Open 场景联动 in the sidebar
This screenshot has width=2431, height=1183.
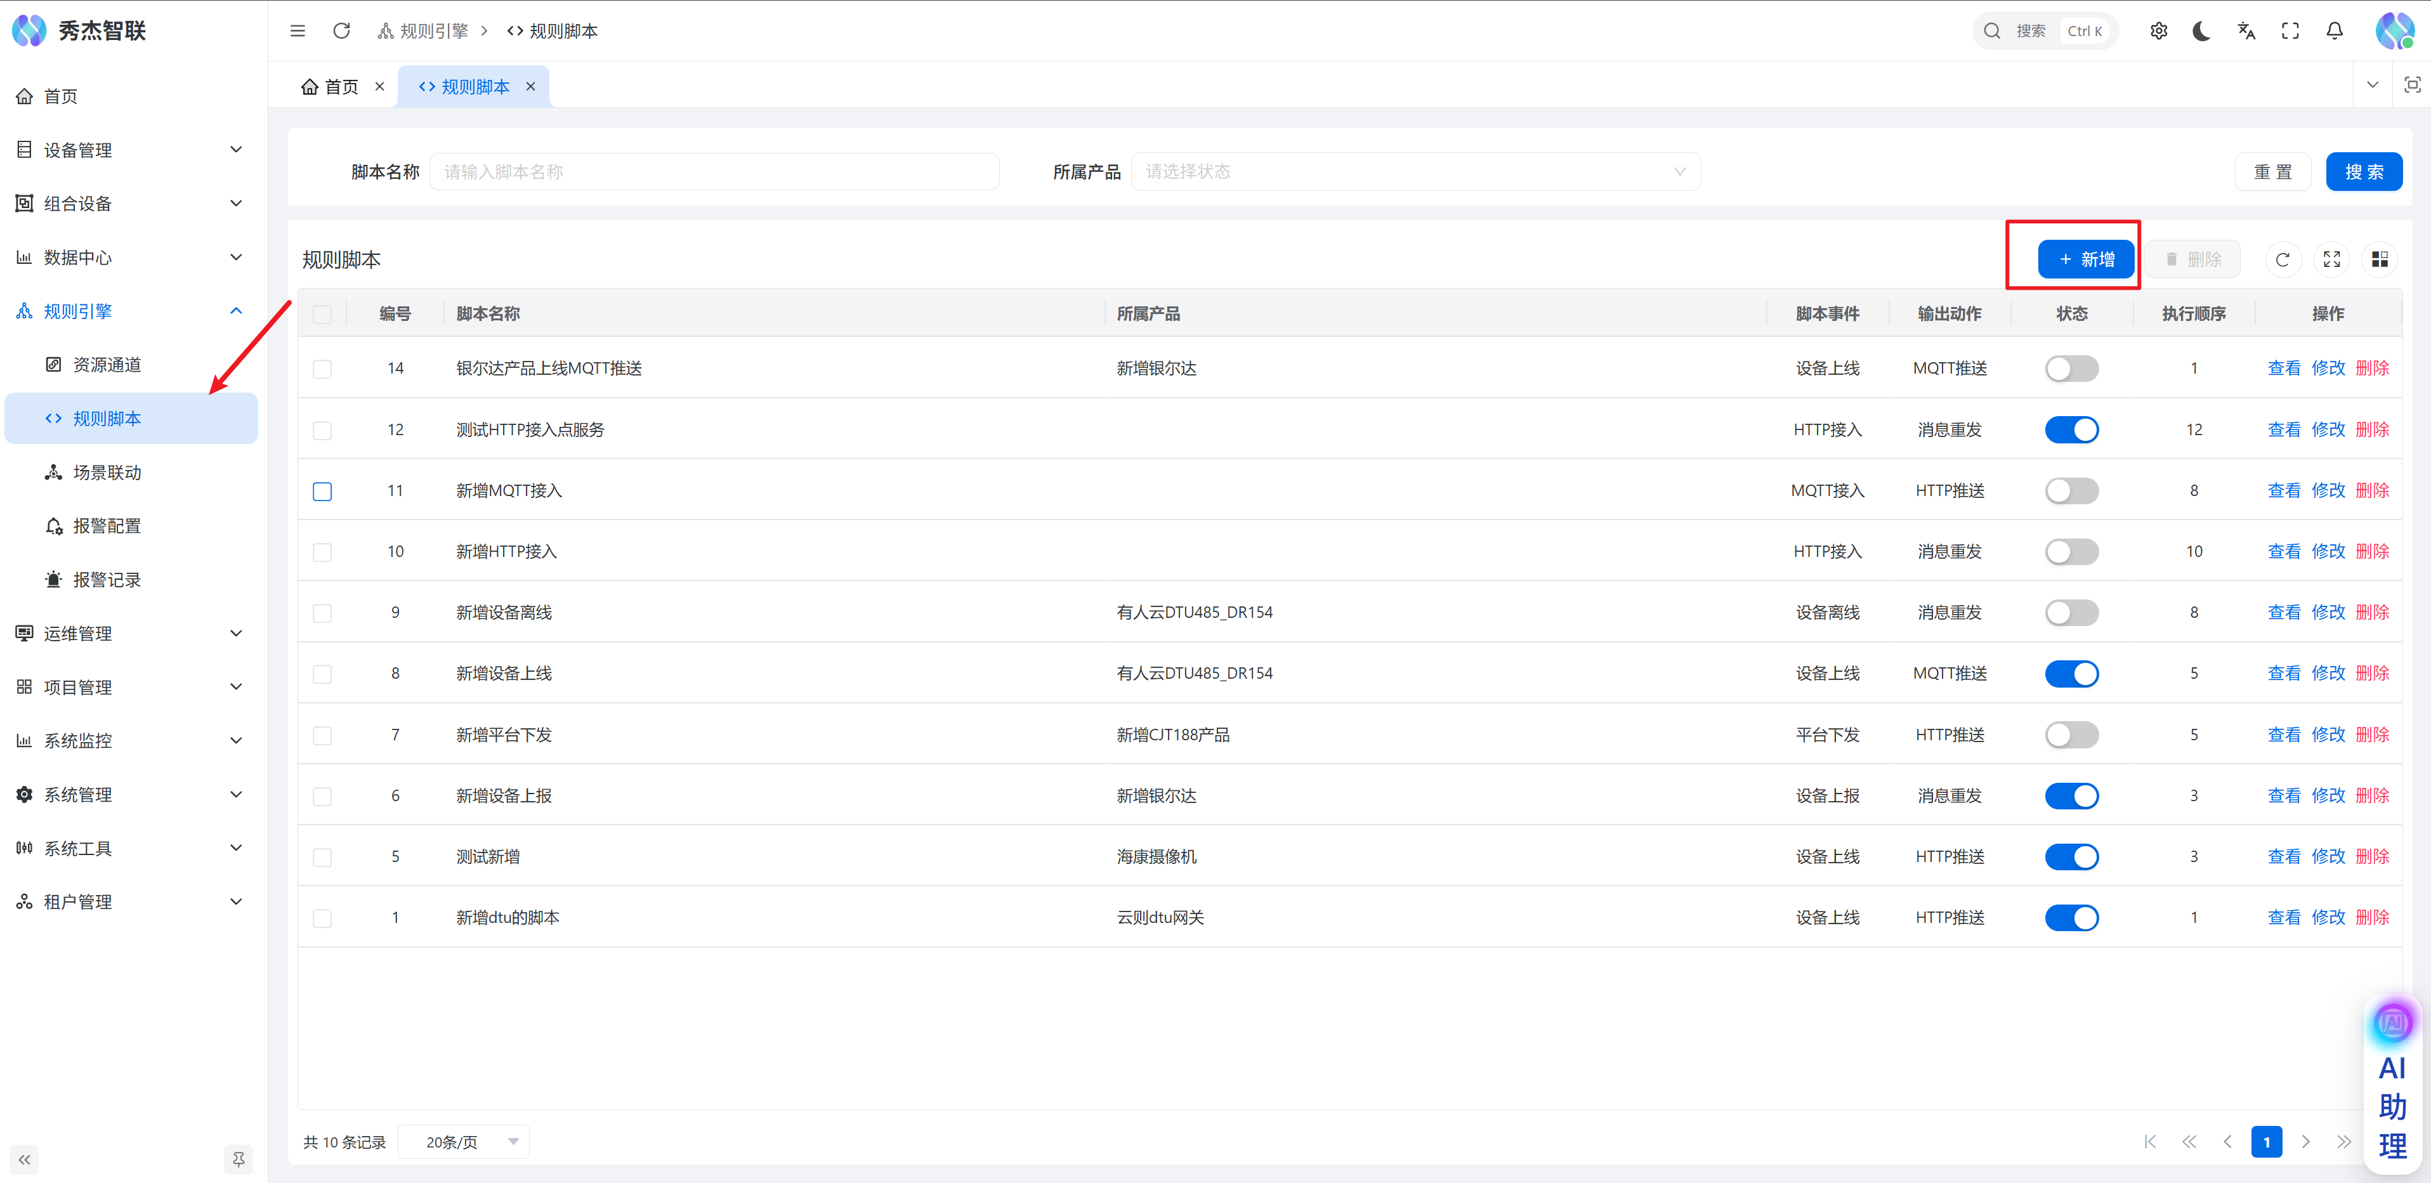(107, 473)
